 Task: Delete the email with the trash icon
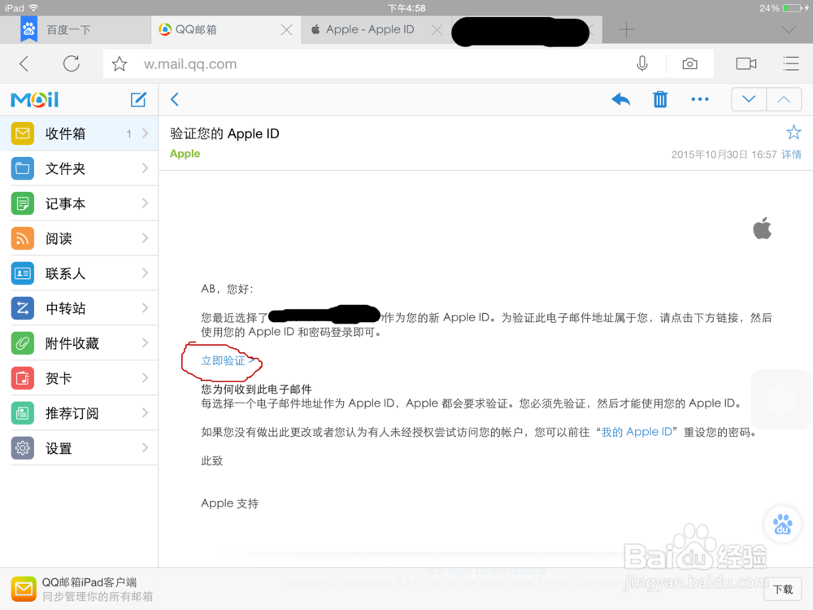pos(660,99)
